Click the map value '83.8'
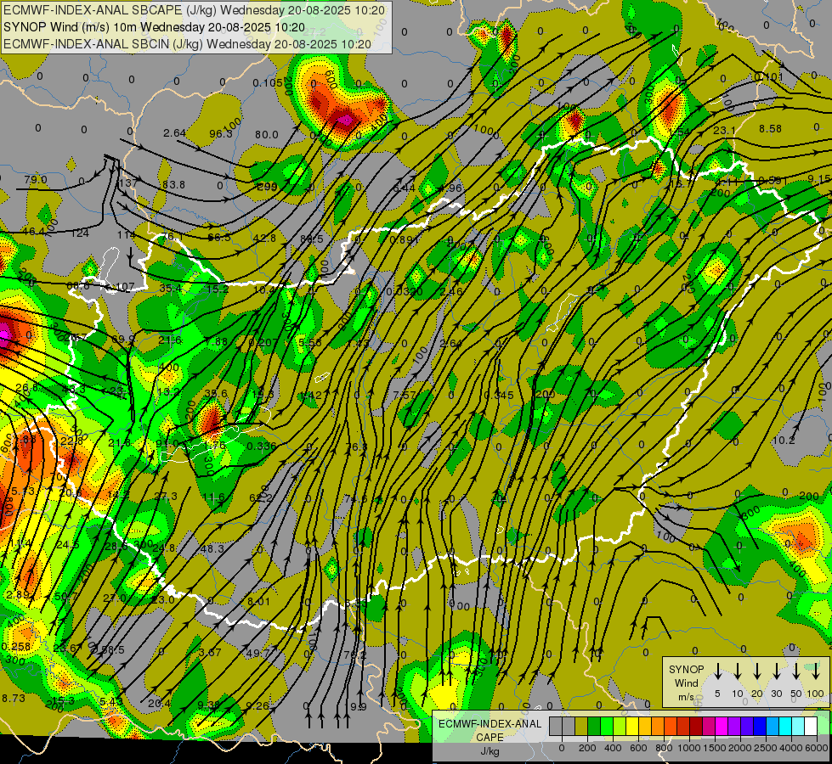 173,184
